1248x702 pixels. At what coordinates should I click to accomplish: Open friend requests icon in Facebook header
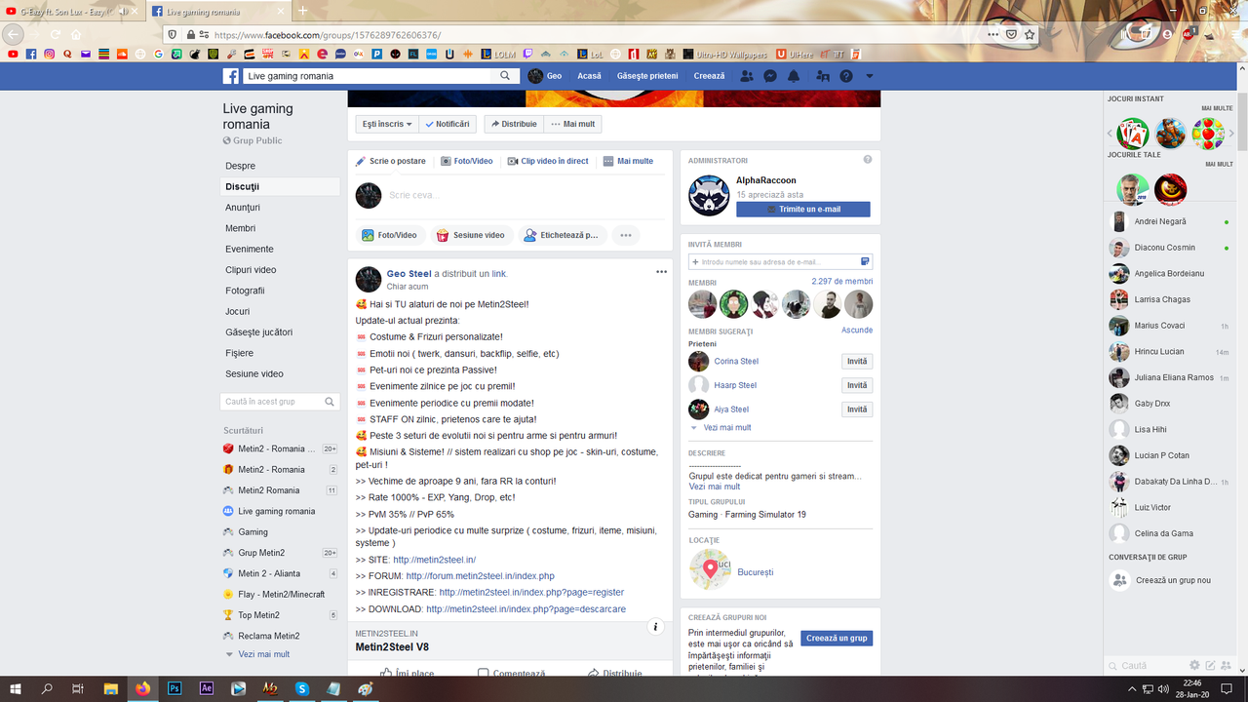pyautogui.click(x=747, y=76)
